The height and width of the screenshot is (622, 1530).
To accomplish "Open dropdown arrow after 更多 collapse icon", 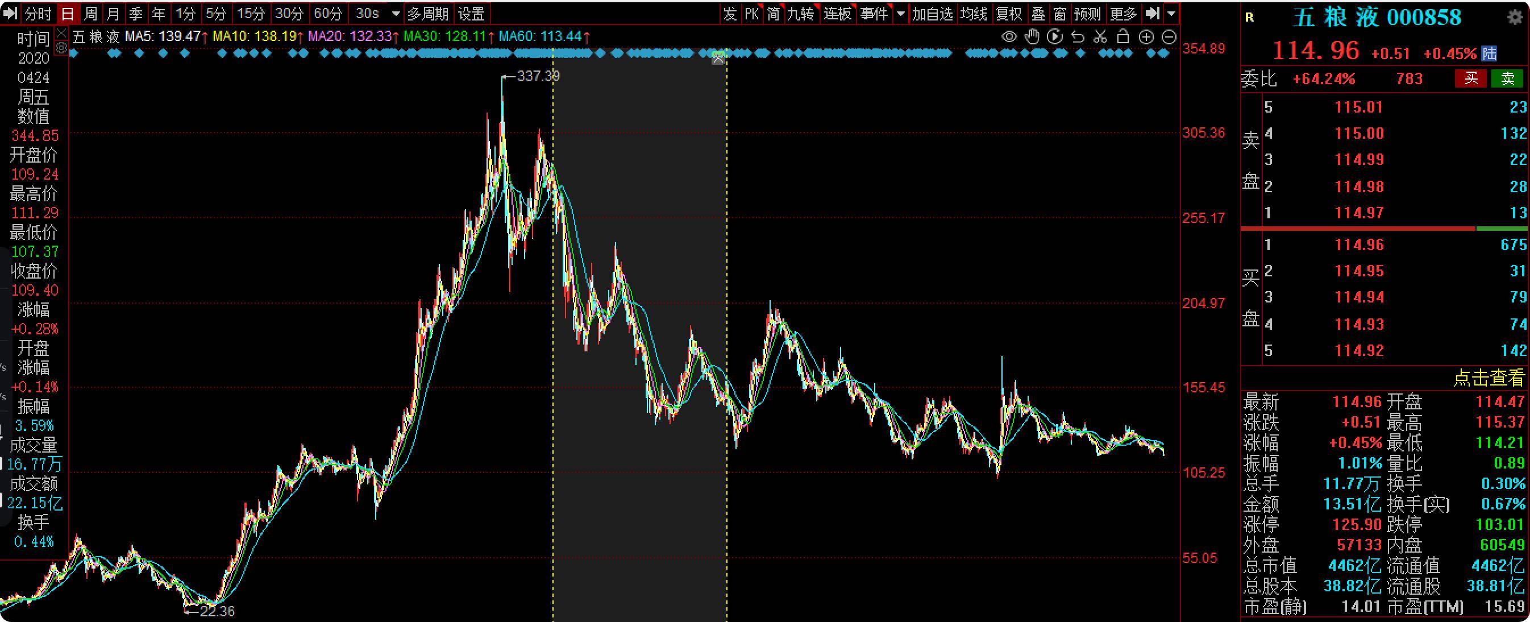I will tap(1171, 13).
